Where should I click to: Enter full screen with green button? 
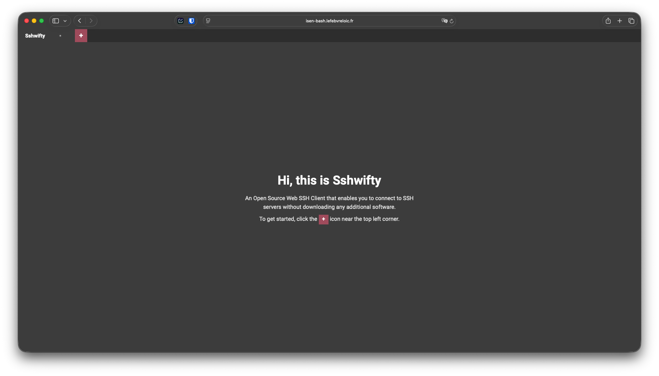[x=42, y=21]
